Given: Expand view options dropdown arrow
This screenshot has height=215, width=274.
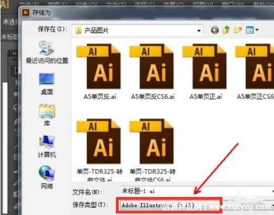Looking at the screenshot, I should click(x=257, y=30).
